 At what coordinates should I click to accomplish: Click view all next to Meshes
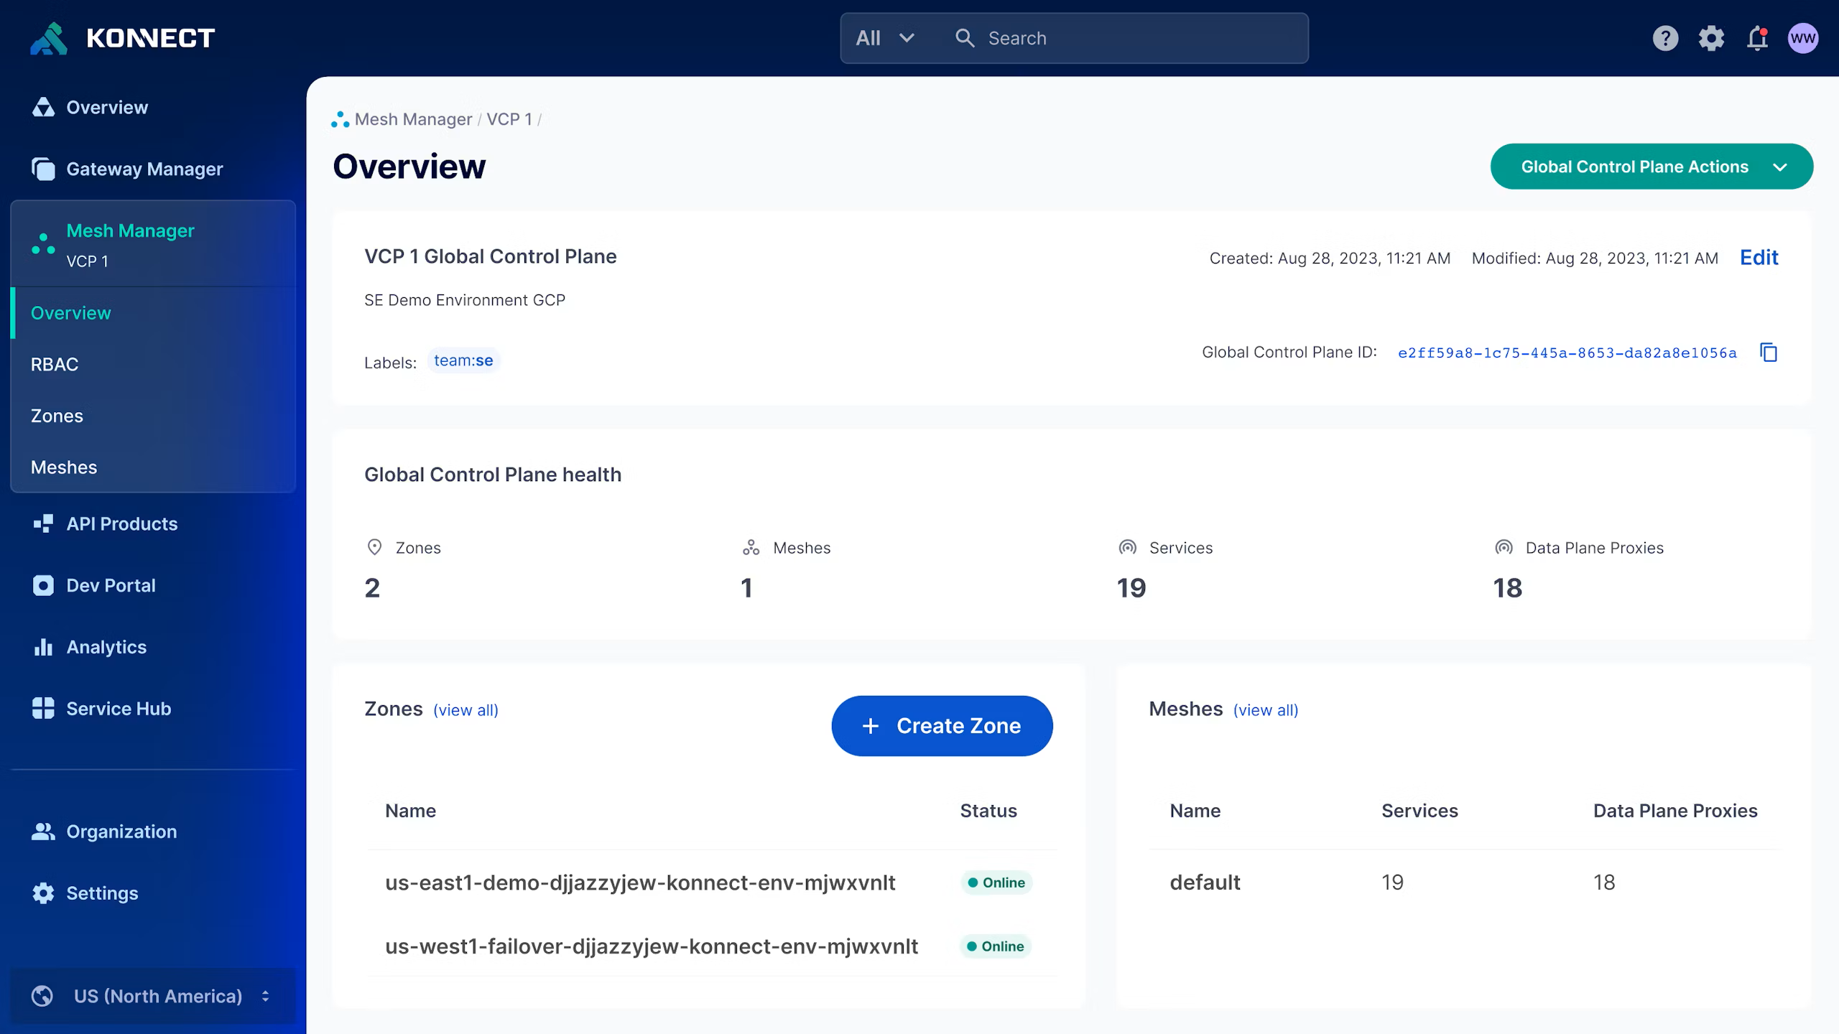coord(1265,710)
